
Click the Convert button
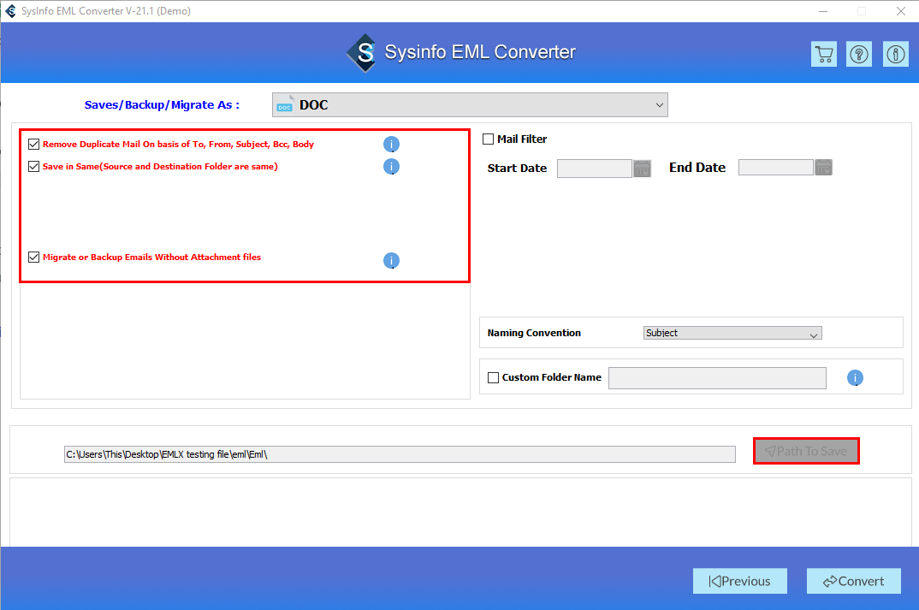click(x=853, y=581)
